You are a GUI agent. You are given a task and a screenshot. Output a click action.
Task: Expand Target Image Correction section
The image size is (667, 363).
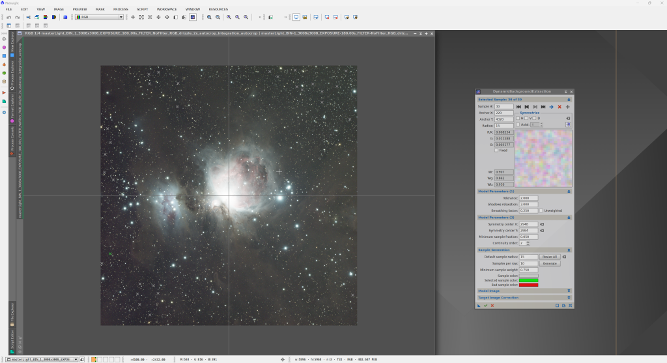click(569, 297)
